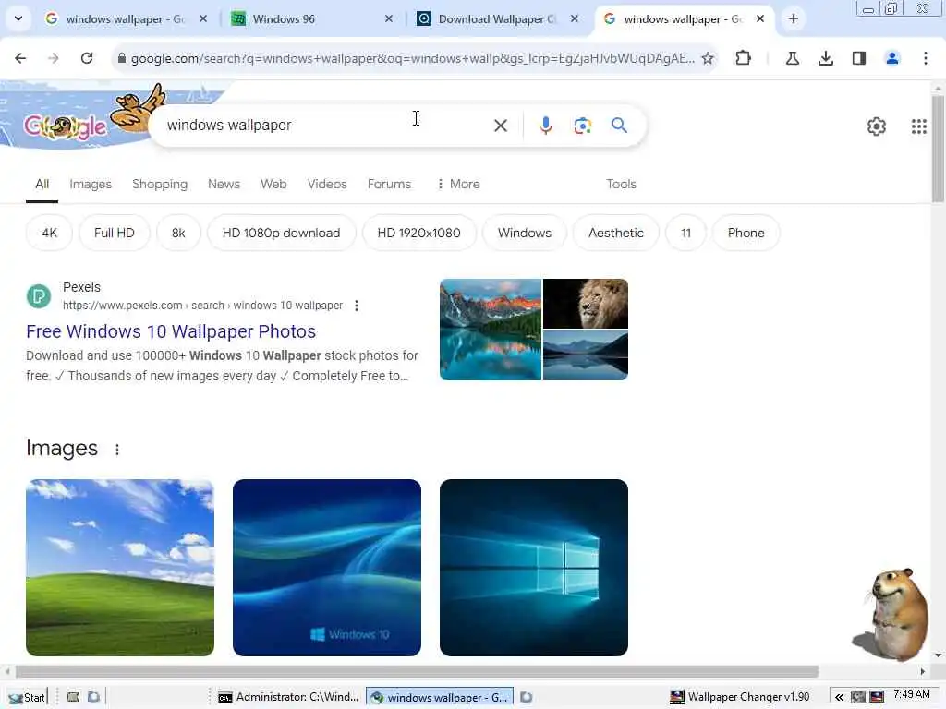The width and height of the screenshot is (946, 709).
Task: Open the glowing Windows logo wallpaper thumbnail
Action: tap(534, 568)
